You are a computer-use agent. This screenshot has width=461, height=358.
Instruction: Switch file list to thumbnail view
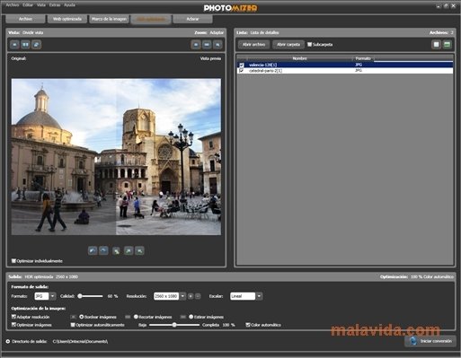[x=436, y=45]
